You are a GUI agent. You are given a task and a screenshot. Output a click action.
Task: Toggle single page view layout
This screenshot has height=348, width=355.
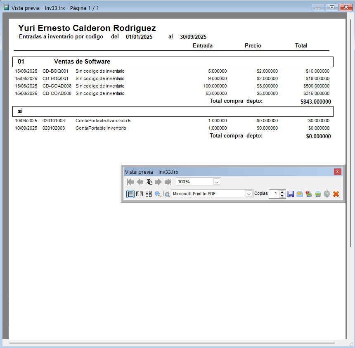point(130,194)
